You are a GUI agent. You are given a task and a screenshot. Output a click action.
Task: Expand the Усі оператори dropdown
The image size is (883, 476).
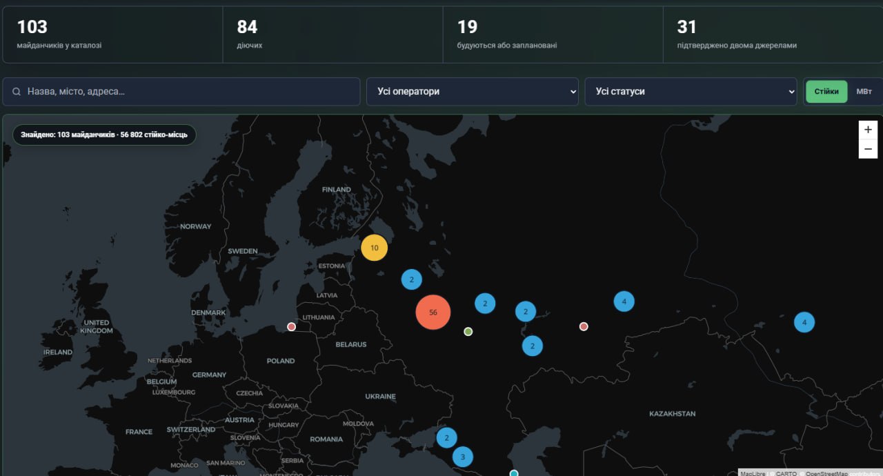click(x=473, y=91)
